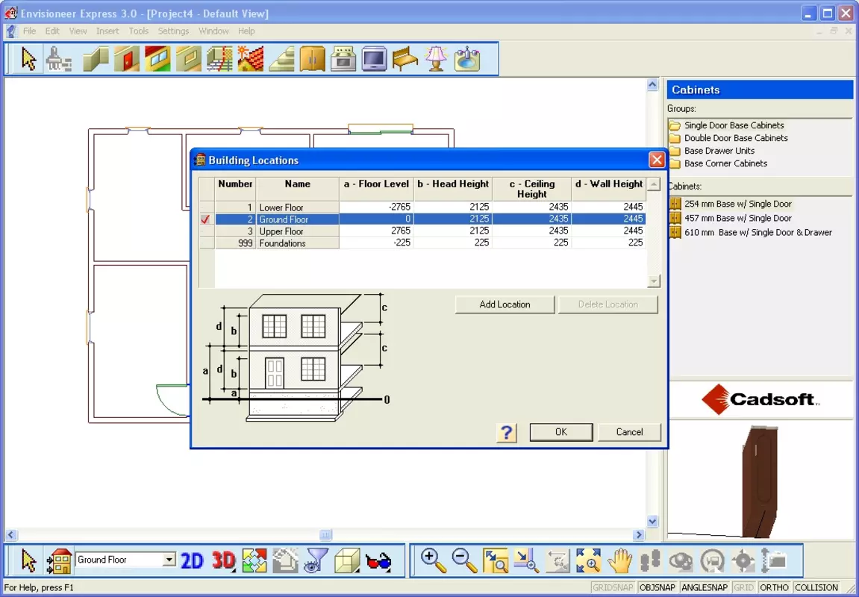Close the Building Locations dialog
The height and width of the screenshot is (597, 859).
pyautogui.click(x=656, y=160)
